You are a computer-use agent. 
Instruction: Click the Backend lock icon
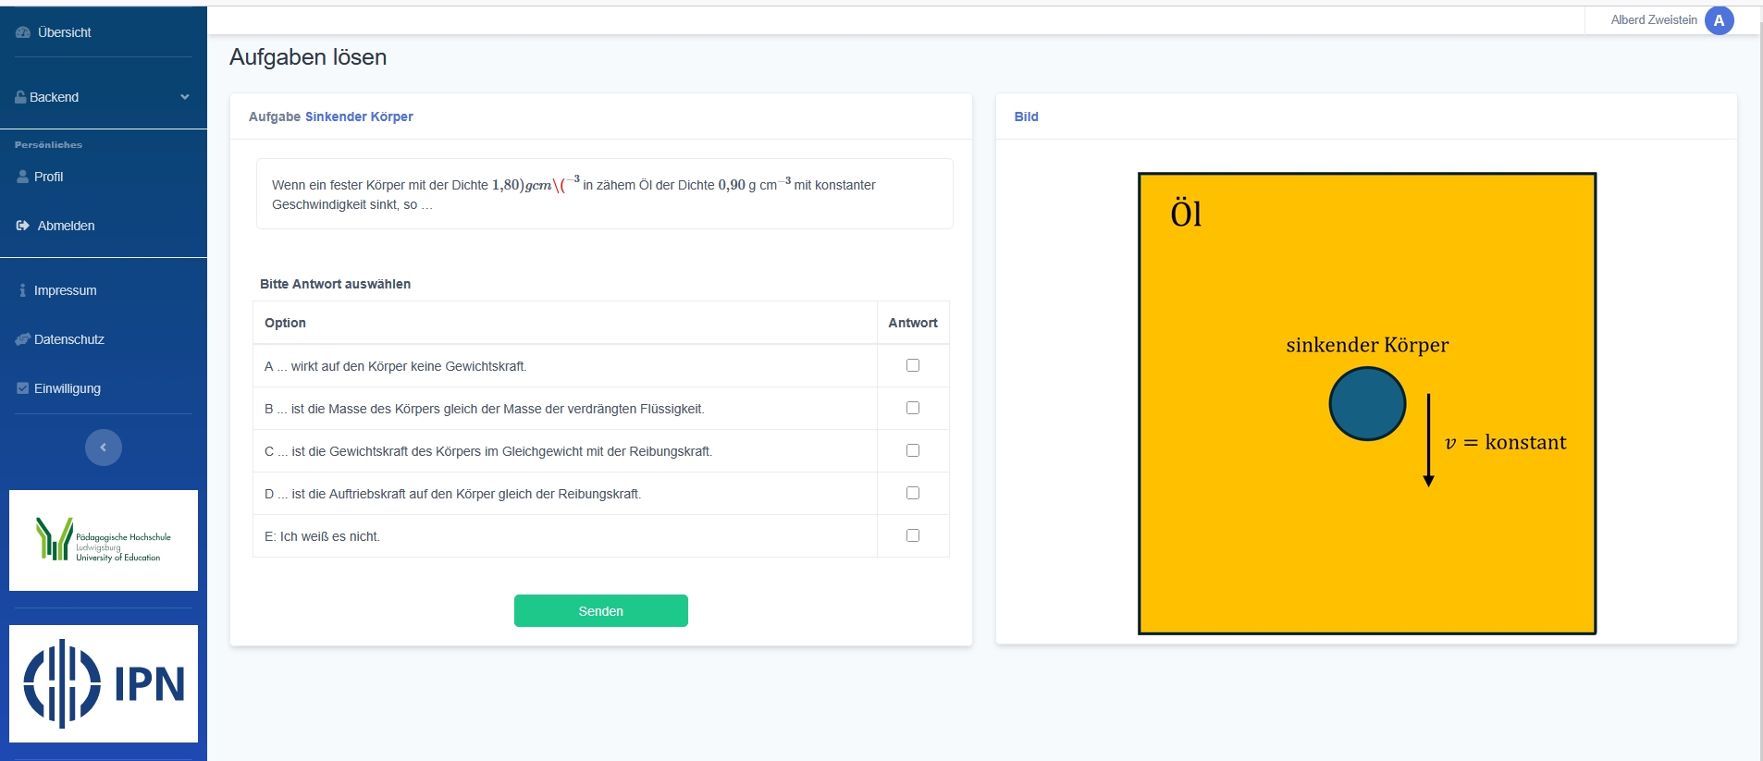(x=20, y=97)
